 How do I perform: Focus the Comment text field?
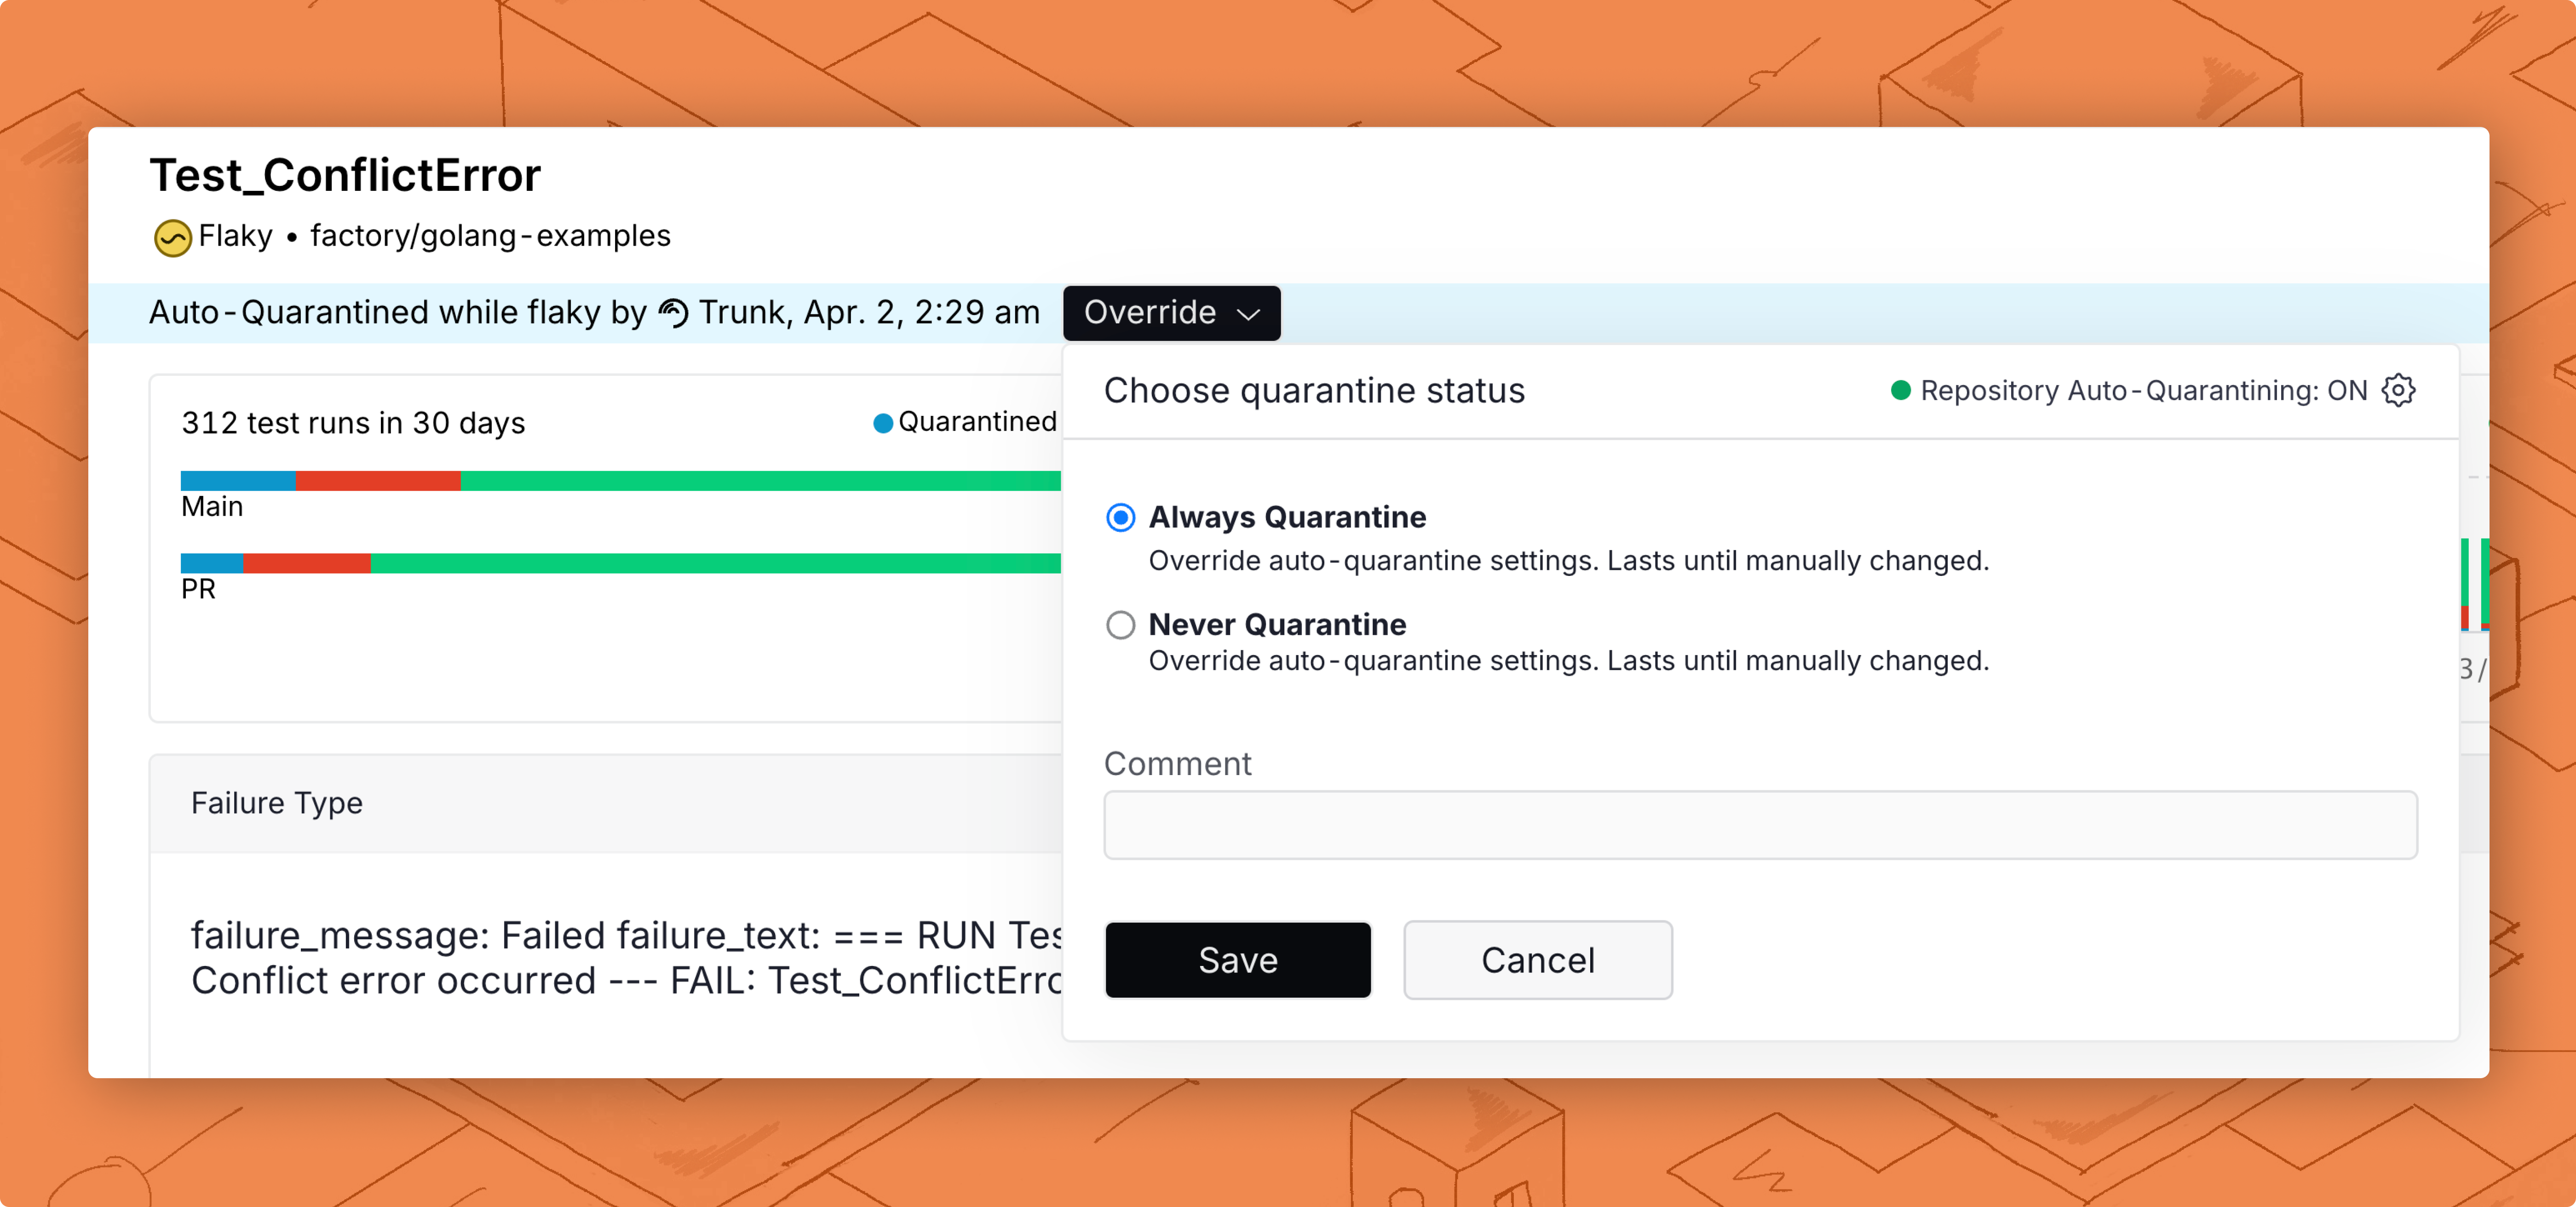pyautogui.click(x=1760, y=825)
